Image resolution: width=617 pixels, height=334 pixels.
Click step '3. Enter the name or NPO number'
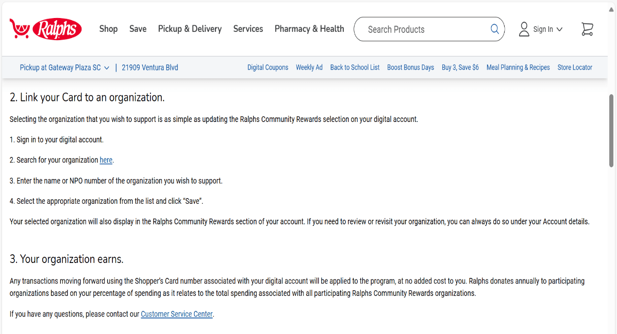click(x=116, y=181)
